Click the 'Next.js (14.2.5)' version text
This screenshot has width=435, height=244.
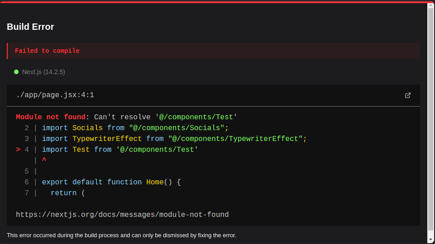tap(43, 72)
